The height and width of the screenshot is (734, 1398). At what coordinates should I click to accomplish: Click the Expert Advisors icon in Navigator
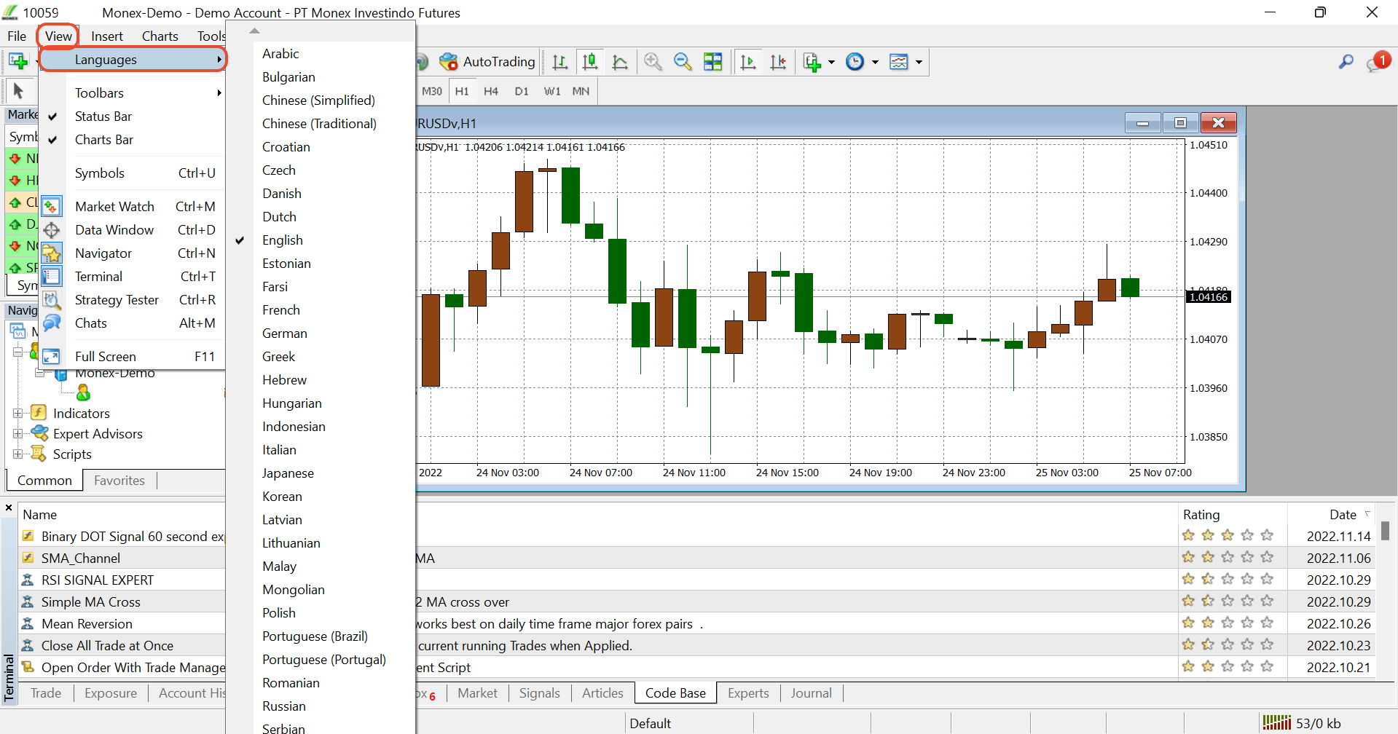39,433
